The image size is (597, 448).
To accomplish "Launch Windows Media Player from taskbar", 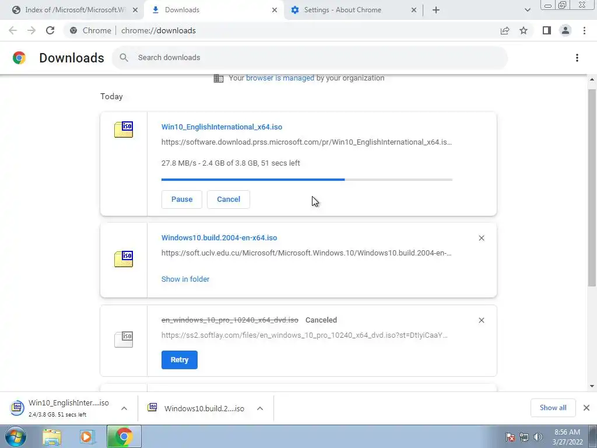I will (87, 436).
